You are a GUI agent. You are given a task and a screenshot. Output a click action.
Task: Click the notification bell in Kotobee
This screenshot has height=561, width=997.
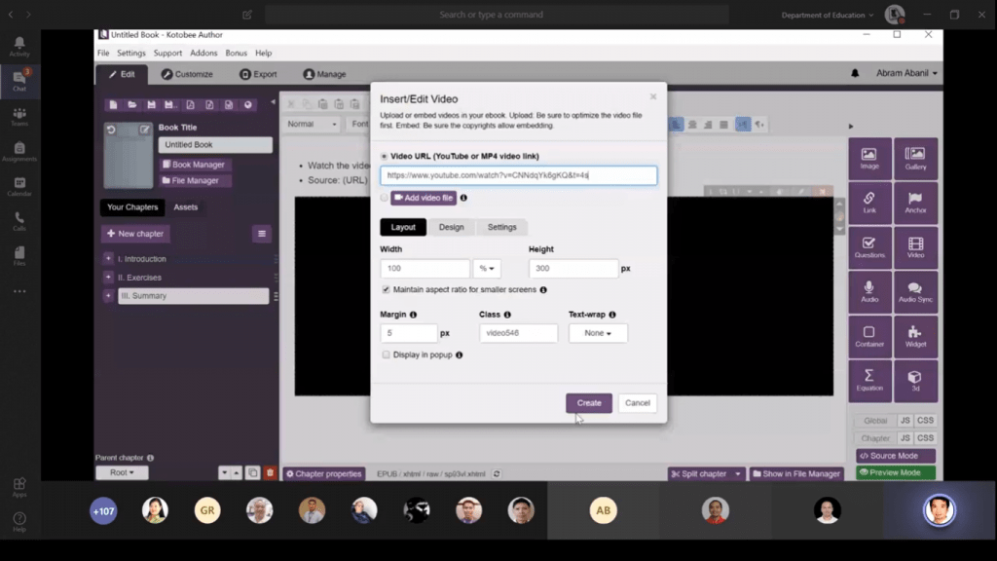click(x=855, y=73)
